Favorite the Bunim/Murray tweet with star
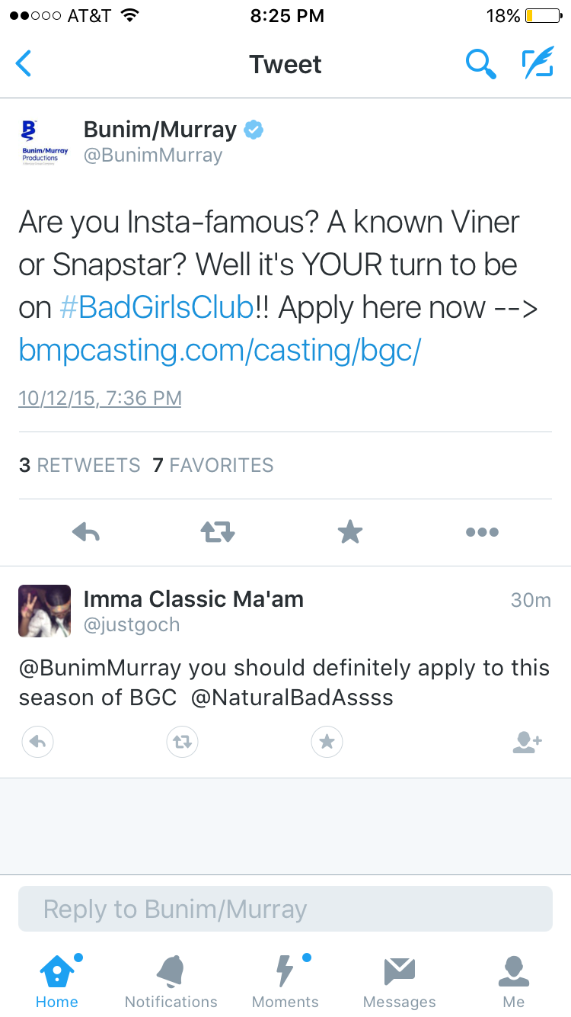The height and width of the screenshot is (1017, 571). (x=350, y=532)
